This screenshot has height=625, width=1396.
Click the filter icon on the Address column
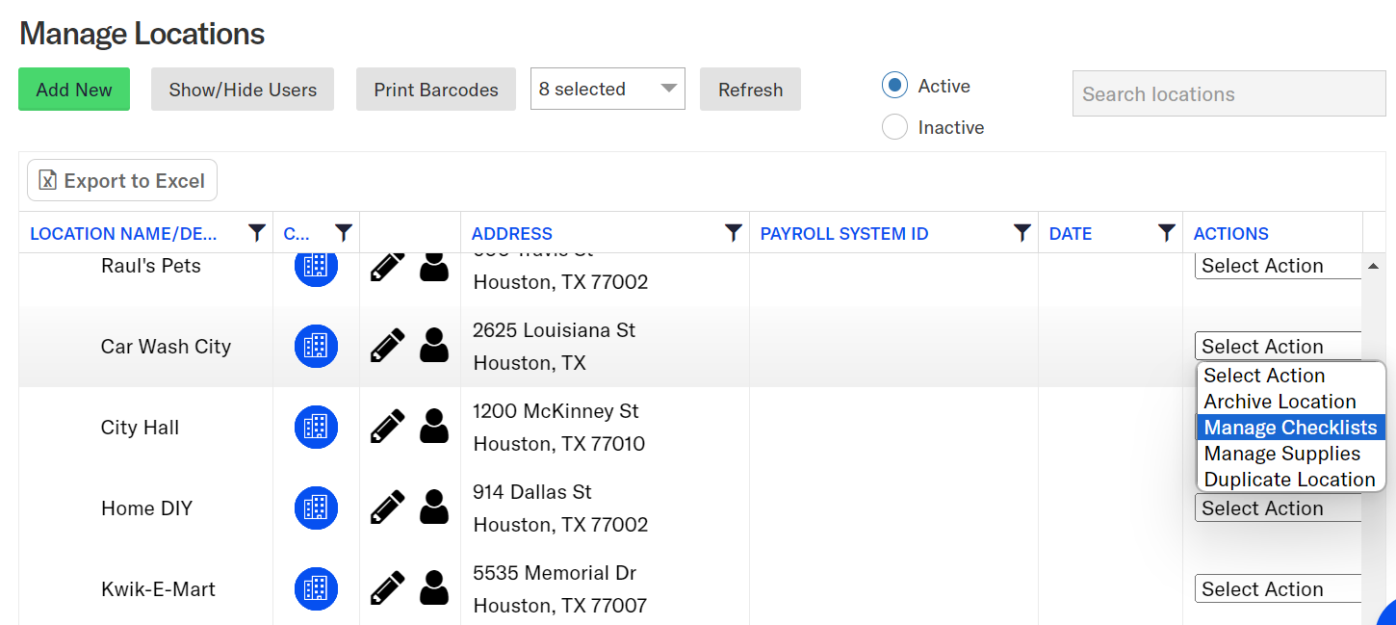[x=733, y=233]
